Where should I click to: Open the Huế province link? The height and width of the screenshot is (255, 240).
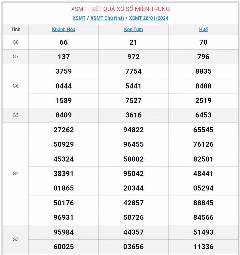click(203, 30)
